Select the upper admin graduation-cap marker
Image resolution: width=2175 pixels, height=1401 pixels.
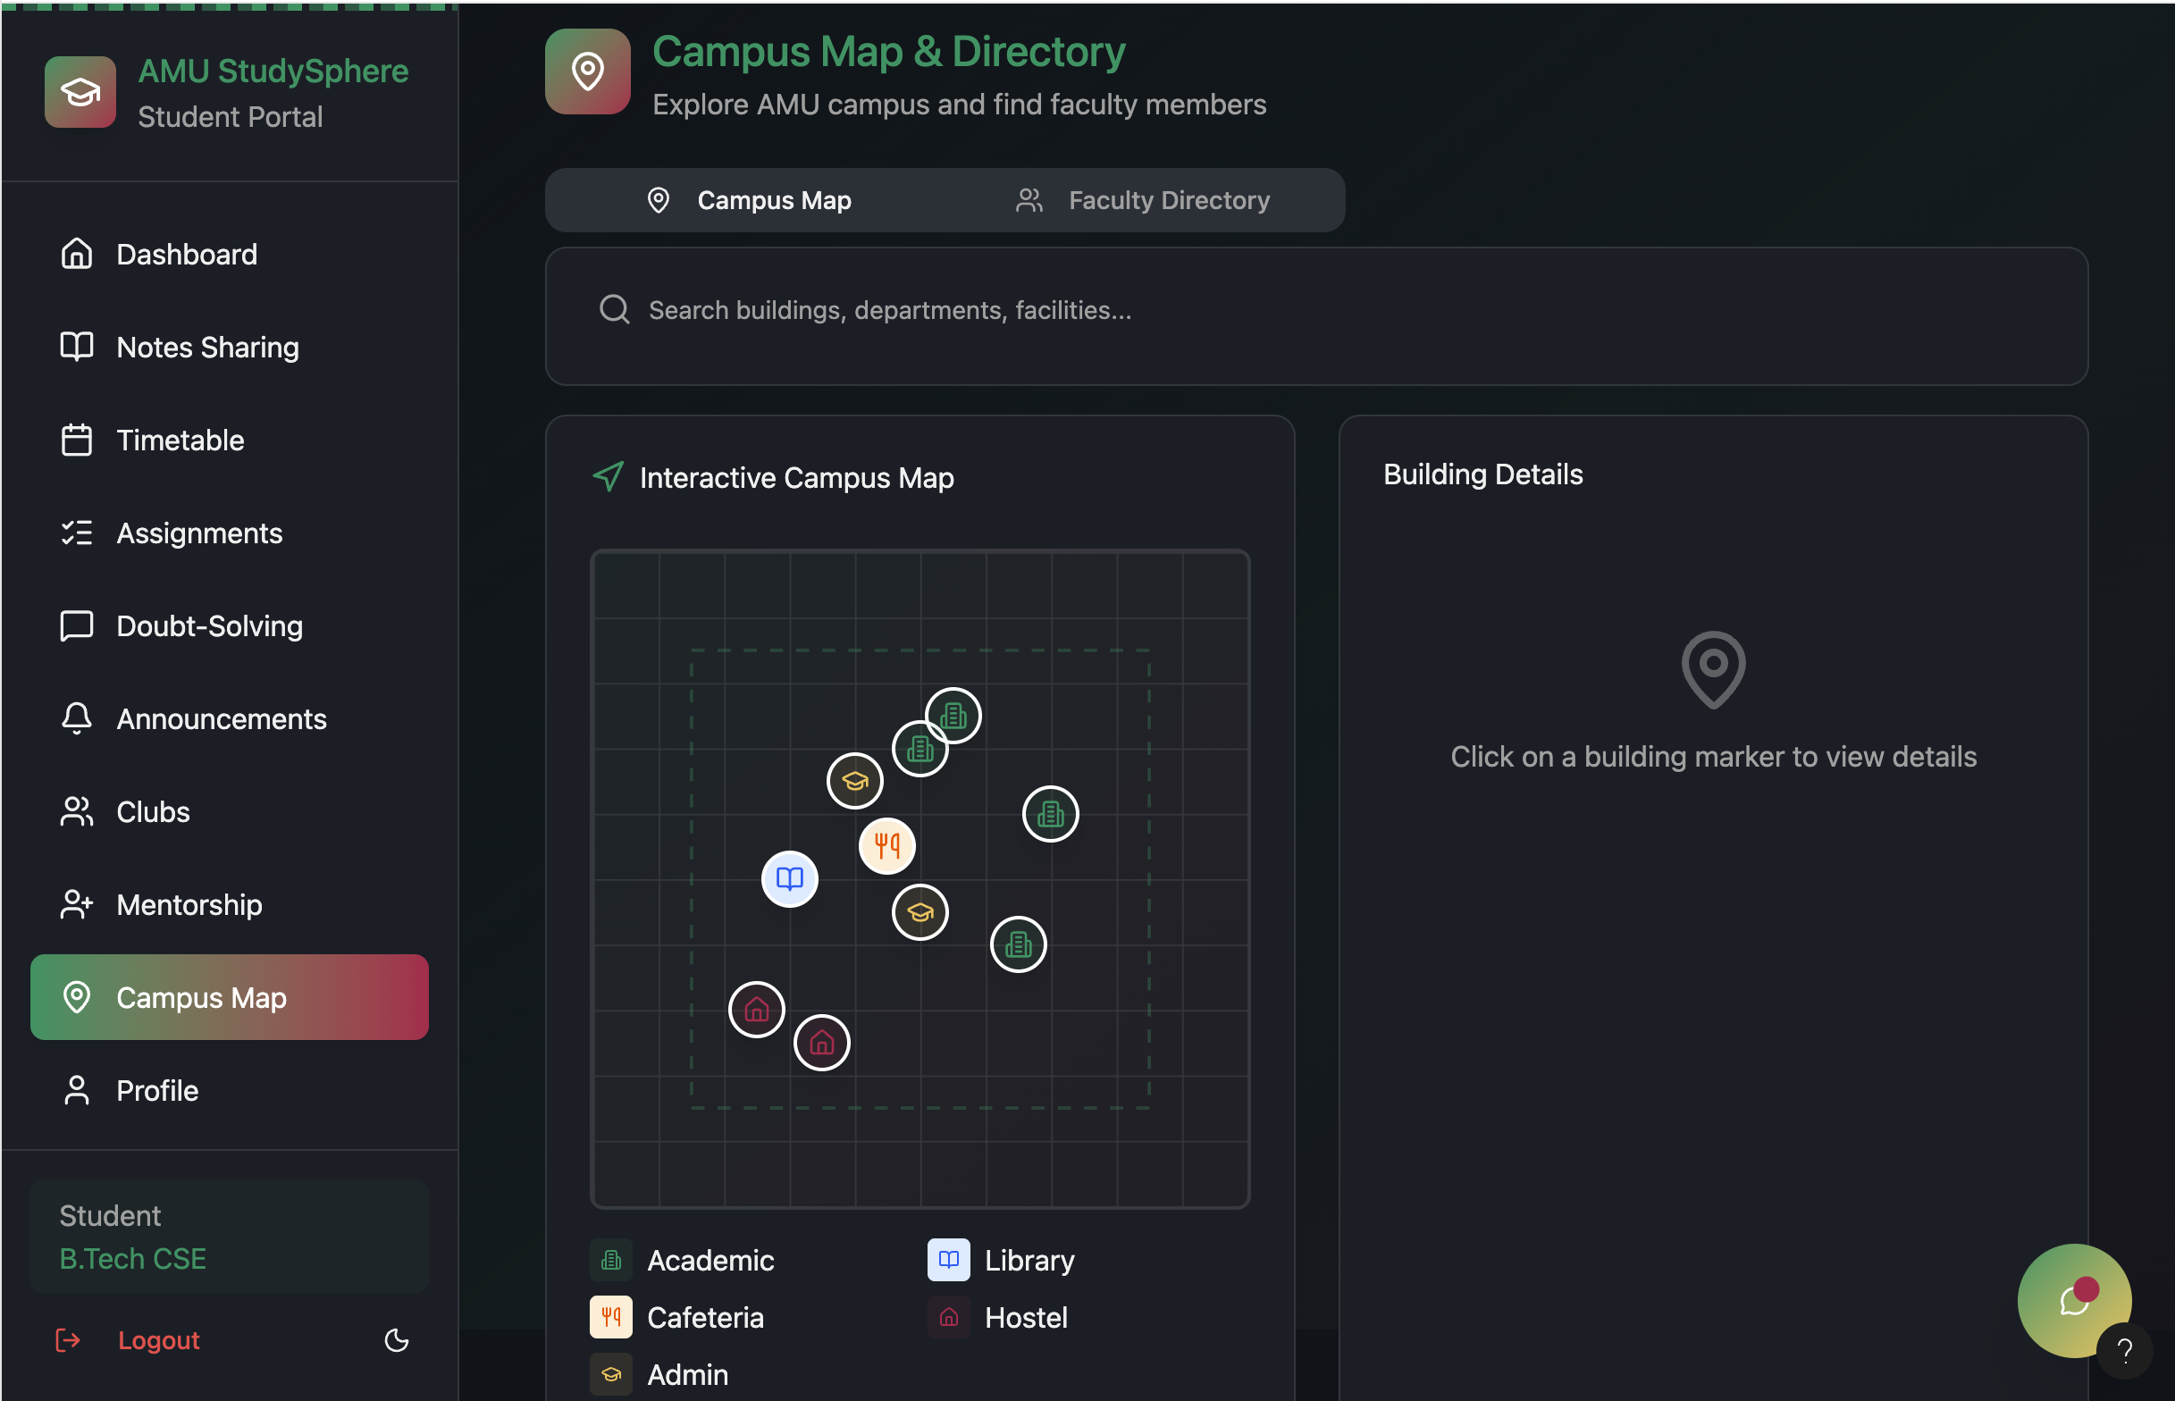pyautogui.click(x=854, y=781)
